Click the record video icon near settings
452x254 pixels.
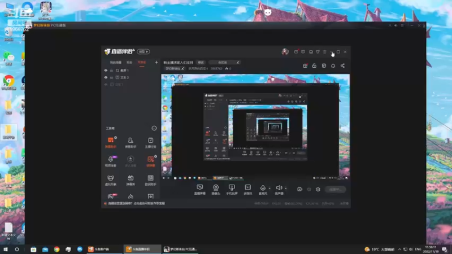point(299,189)
